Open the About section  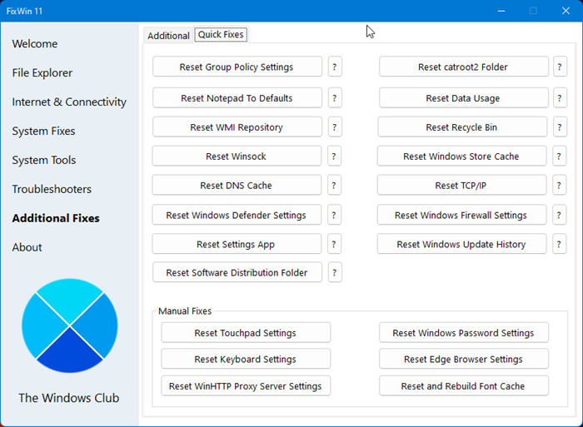pos(27,247)
